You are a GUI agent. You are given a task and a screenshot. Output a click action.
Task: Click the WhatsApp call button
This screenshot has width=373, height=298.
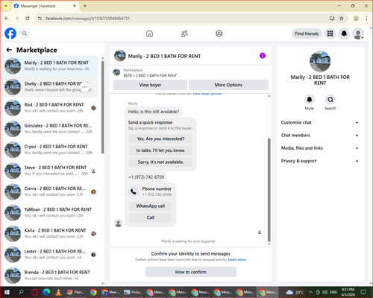pos(151,206)
